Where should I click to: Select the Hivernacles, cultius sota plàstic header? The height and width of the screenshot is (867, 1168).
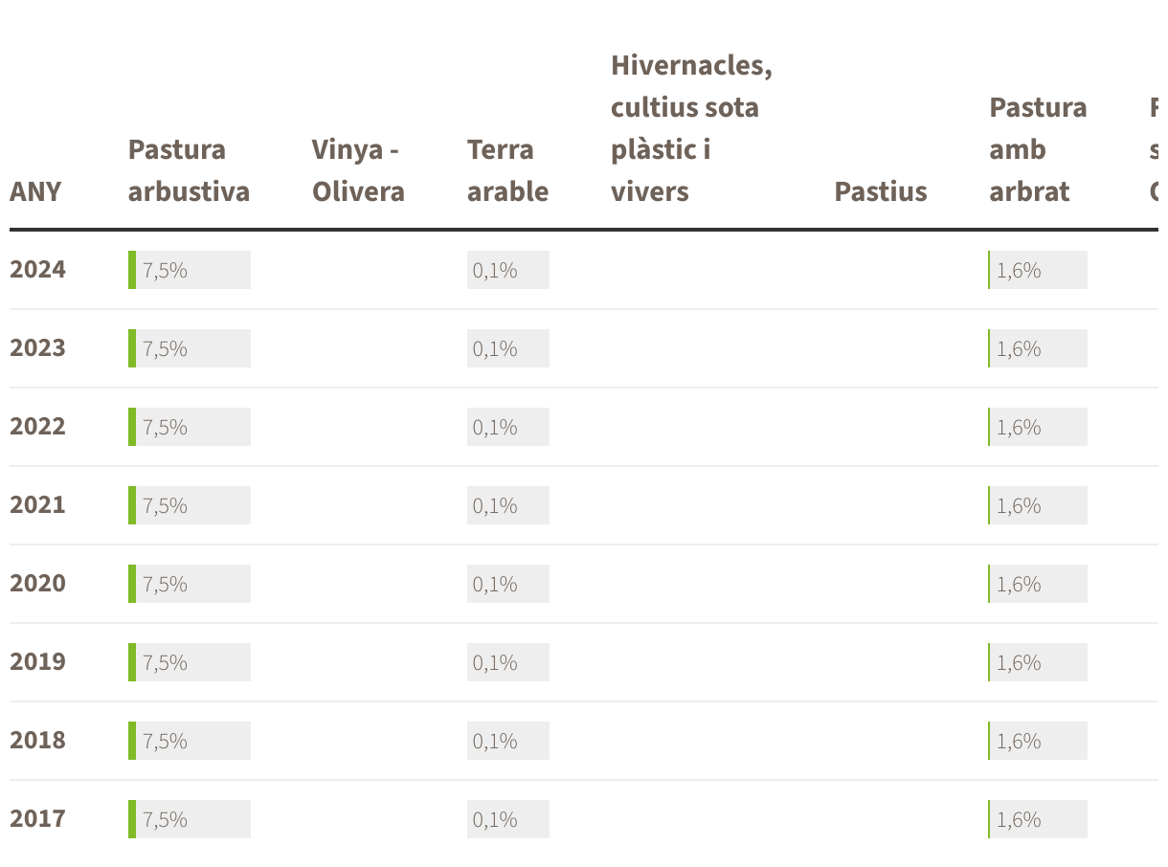click(691, 128)
